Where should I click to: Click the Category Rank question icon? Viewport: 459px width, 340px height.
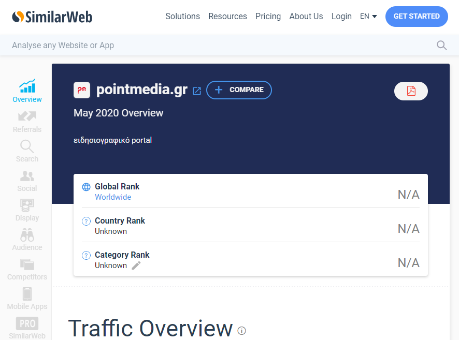(86, 255)
